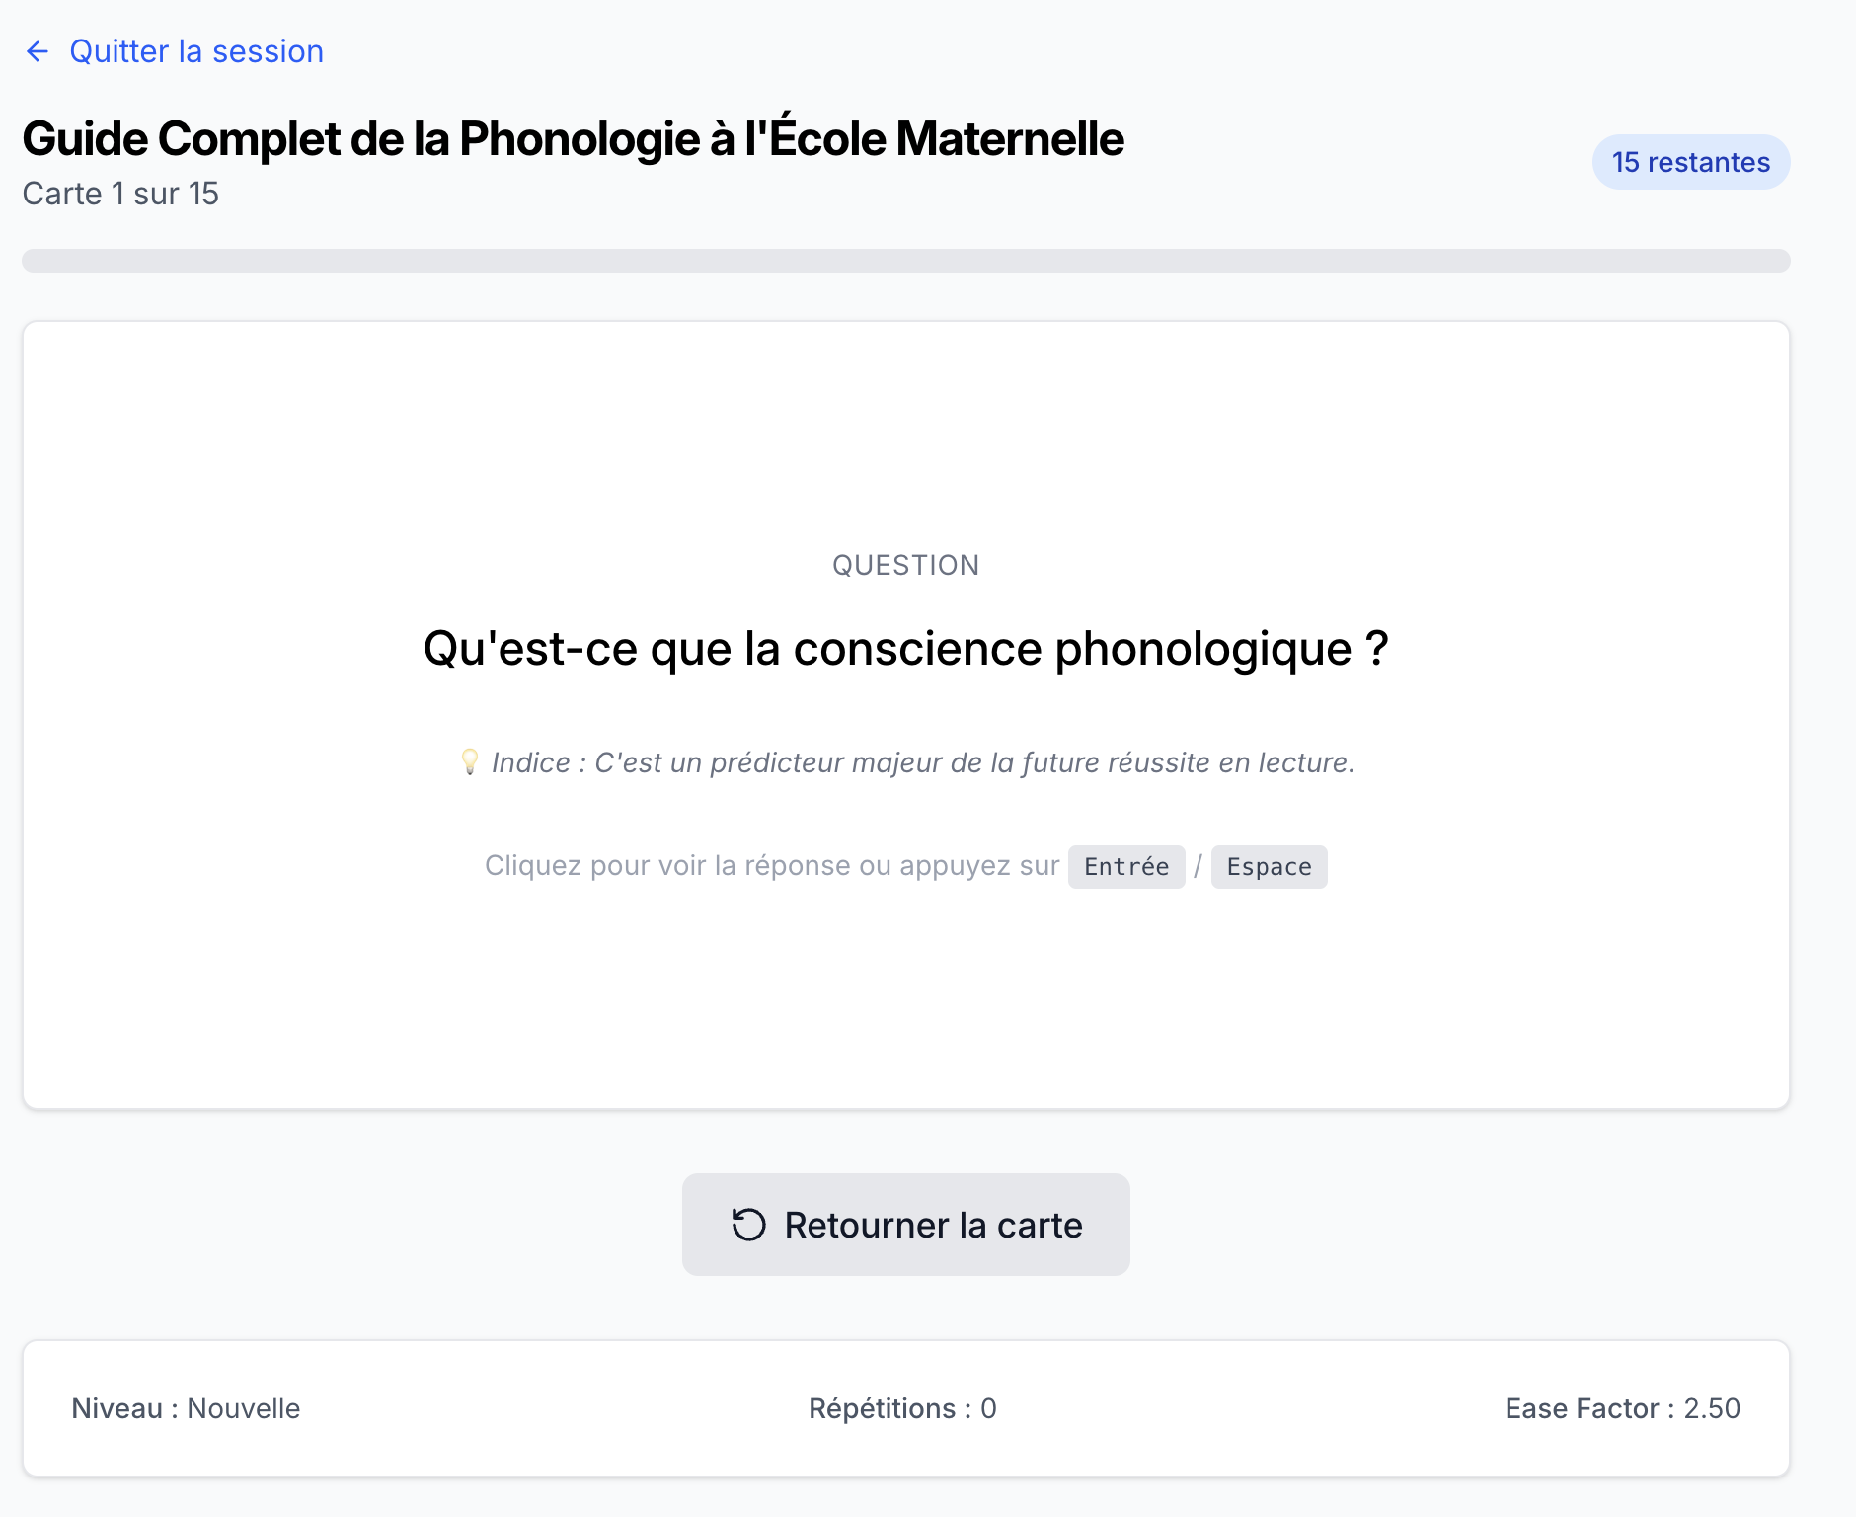
Task: Click the lightbulb hint icon
Action: tap(470, 761)
